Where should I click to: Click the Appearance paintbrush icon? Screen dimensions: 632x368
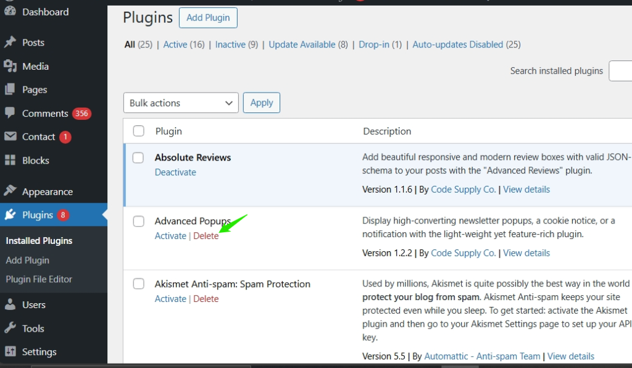(x=10, y=191)
